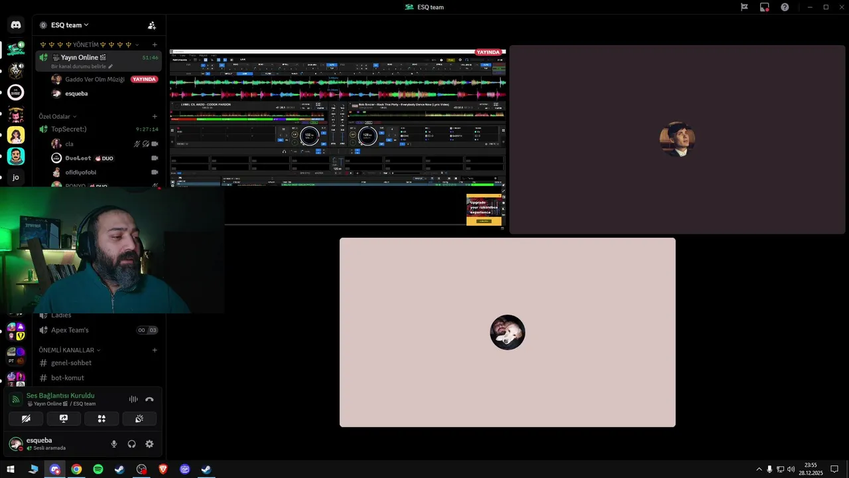Click the pink tile with dog avatar
This screenshot has width=849, height=478.
(507, 332)
